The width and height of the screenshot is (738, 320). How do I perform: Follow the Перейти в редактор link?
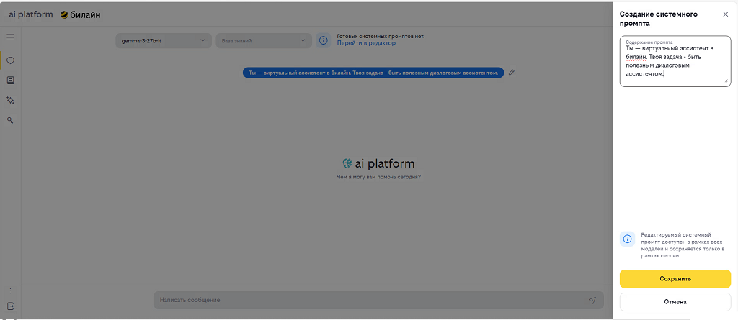(x=365, y=43)
